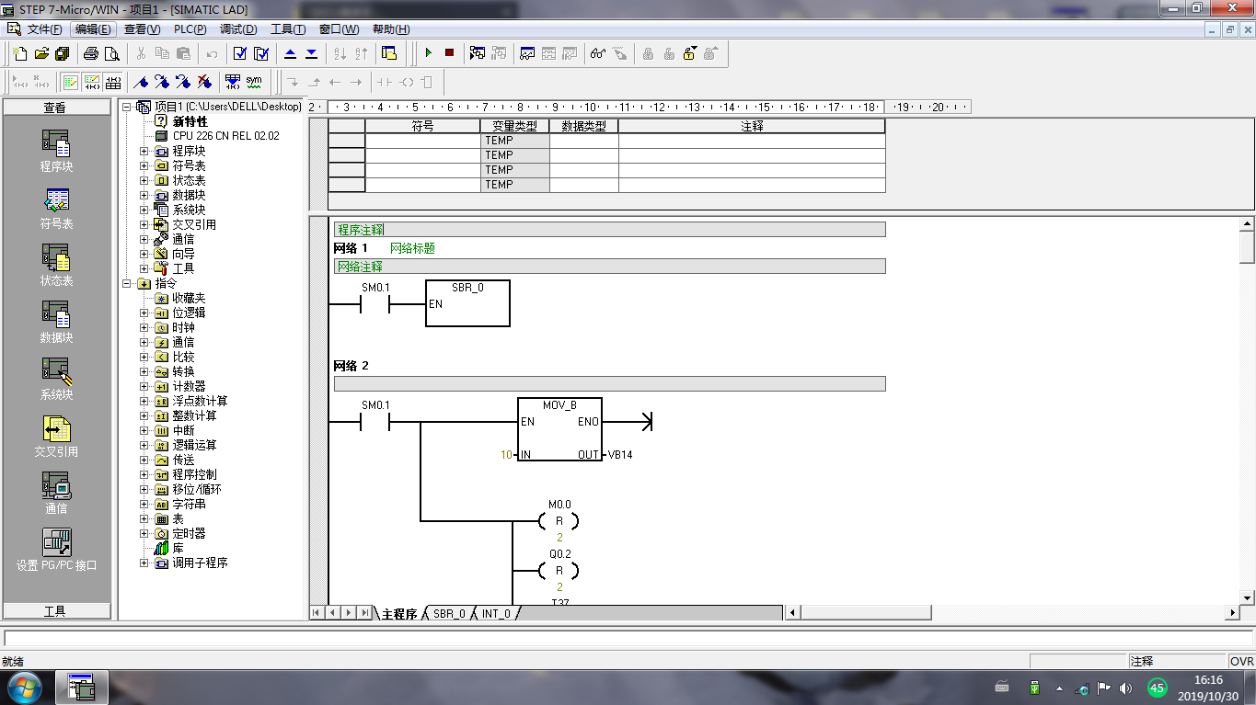Screen dimensions: 1256x705
Task: Click the Run PLC green play icon
Action: [x=428, y=53]
